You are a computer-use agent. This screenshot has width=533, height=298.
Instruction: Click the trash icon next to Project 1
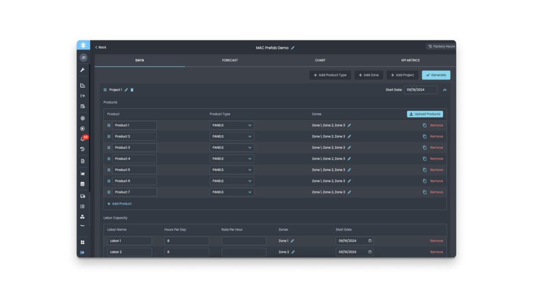click(132, 89)
